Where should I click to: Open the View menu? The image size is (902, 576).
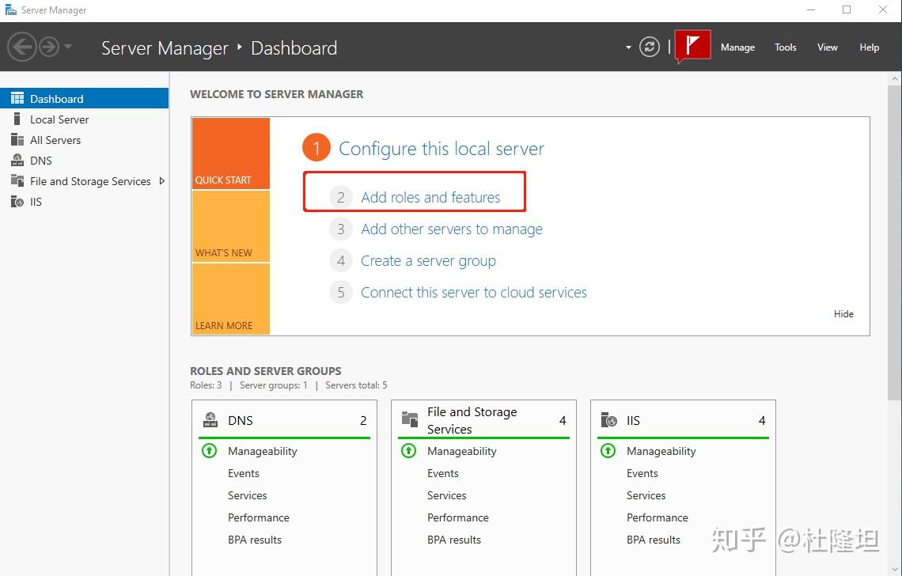tap(827, 47)
